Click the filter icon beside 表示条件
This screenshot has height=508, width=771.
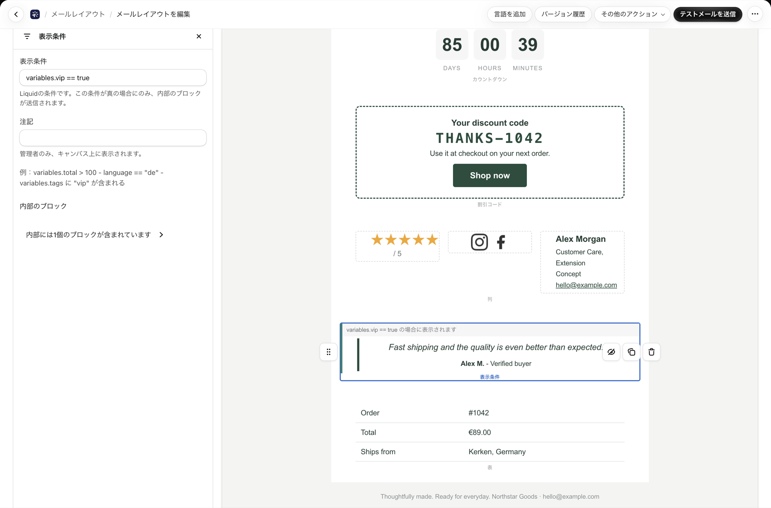(27, 37)
